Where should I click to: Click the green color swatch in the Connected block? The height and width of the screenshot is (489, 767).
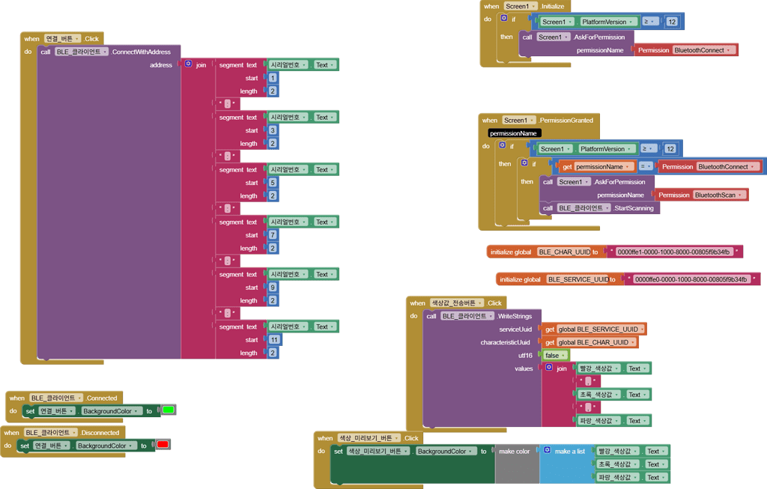pyautogui.click(x=169, y=410)
